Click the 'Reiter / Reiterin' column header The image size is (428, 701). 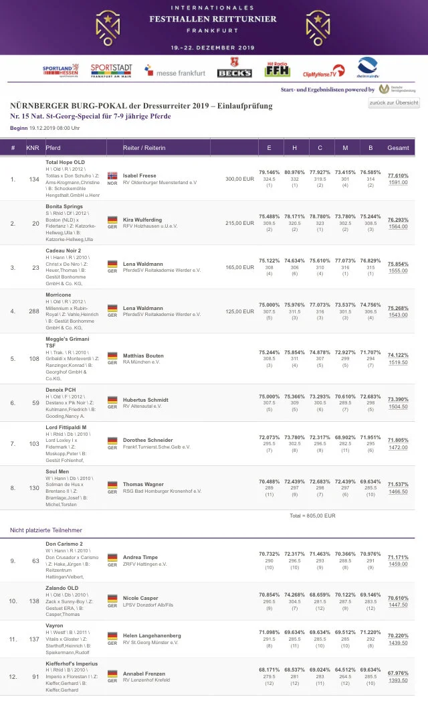(144, 148)
